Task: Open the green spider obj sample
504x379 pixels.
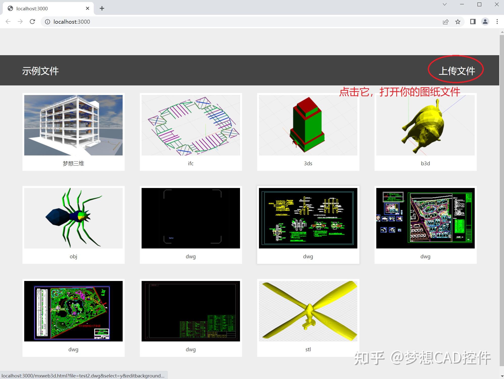Action: (73, 218)
